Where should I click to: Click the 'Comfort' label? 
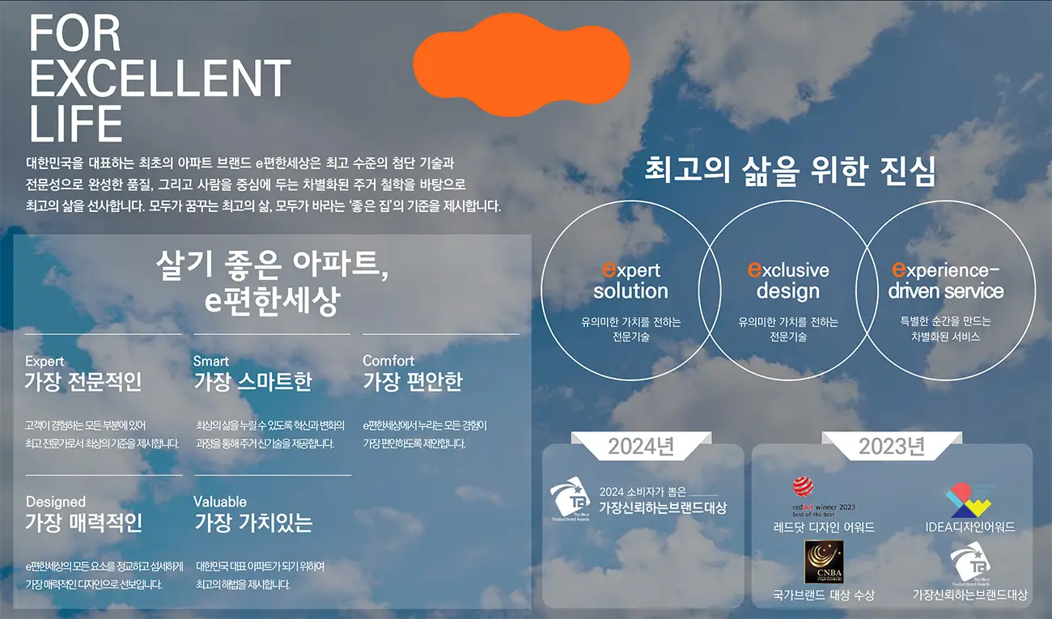click(388, 361)
